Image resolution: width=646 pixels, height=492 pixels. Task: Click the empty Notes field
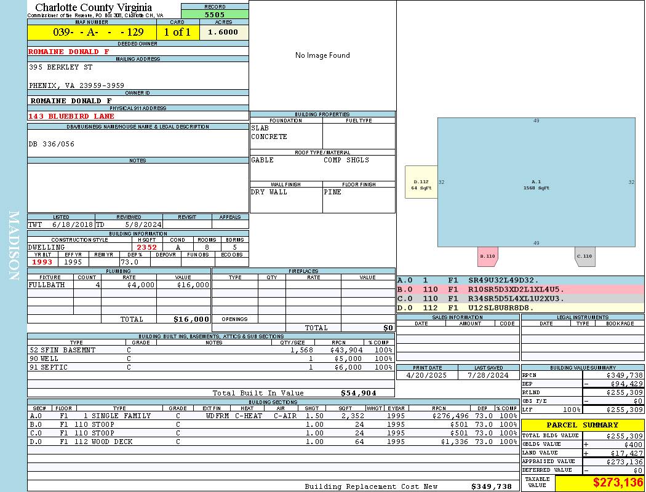coord(138,188)
